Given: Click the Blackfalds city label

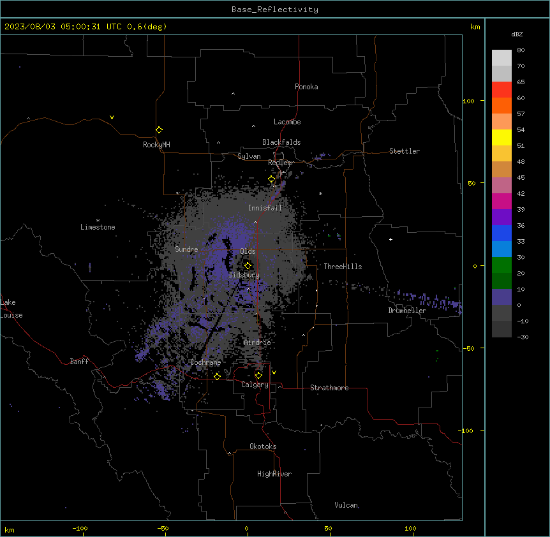Looking at the screenshot, I should tap(281, 142).
